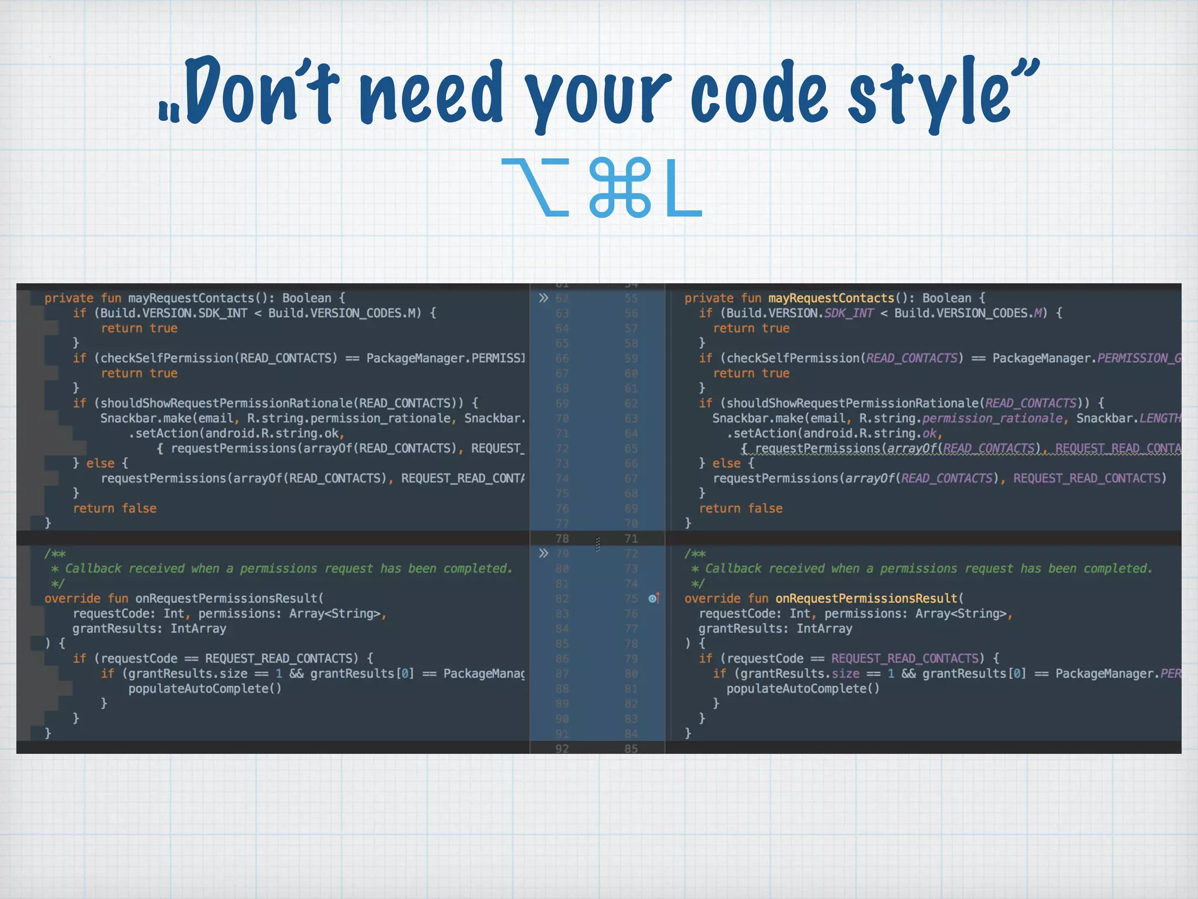Viewport: 1198px width, 899px height.
Task: Click the Option key symbol in shortcut
Action: pyautogui.click(x=535, y=187)
